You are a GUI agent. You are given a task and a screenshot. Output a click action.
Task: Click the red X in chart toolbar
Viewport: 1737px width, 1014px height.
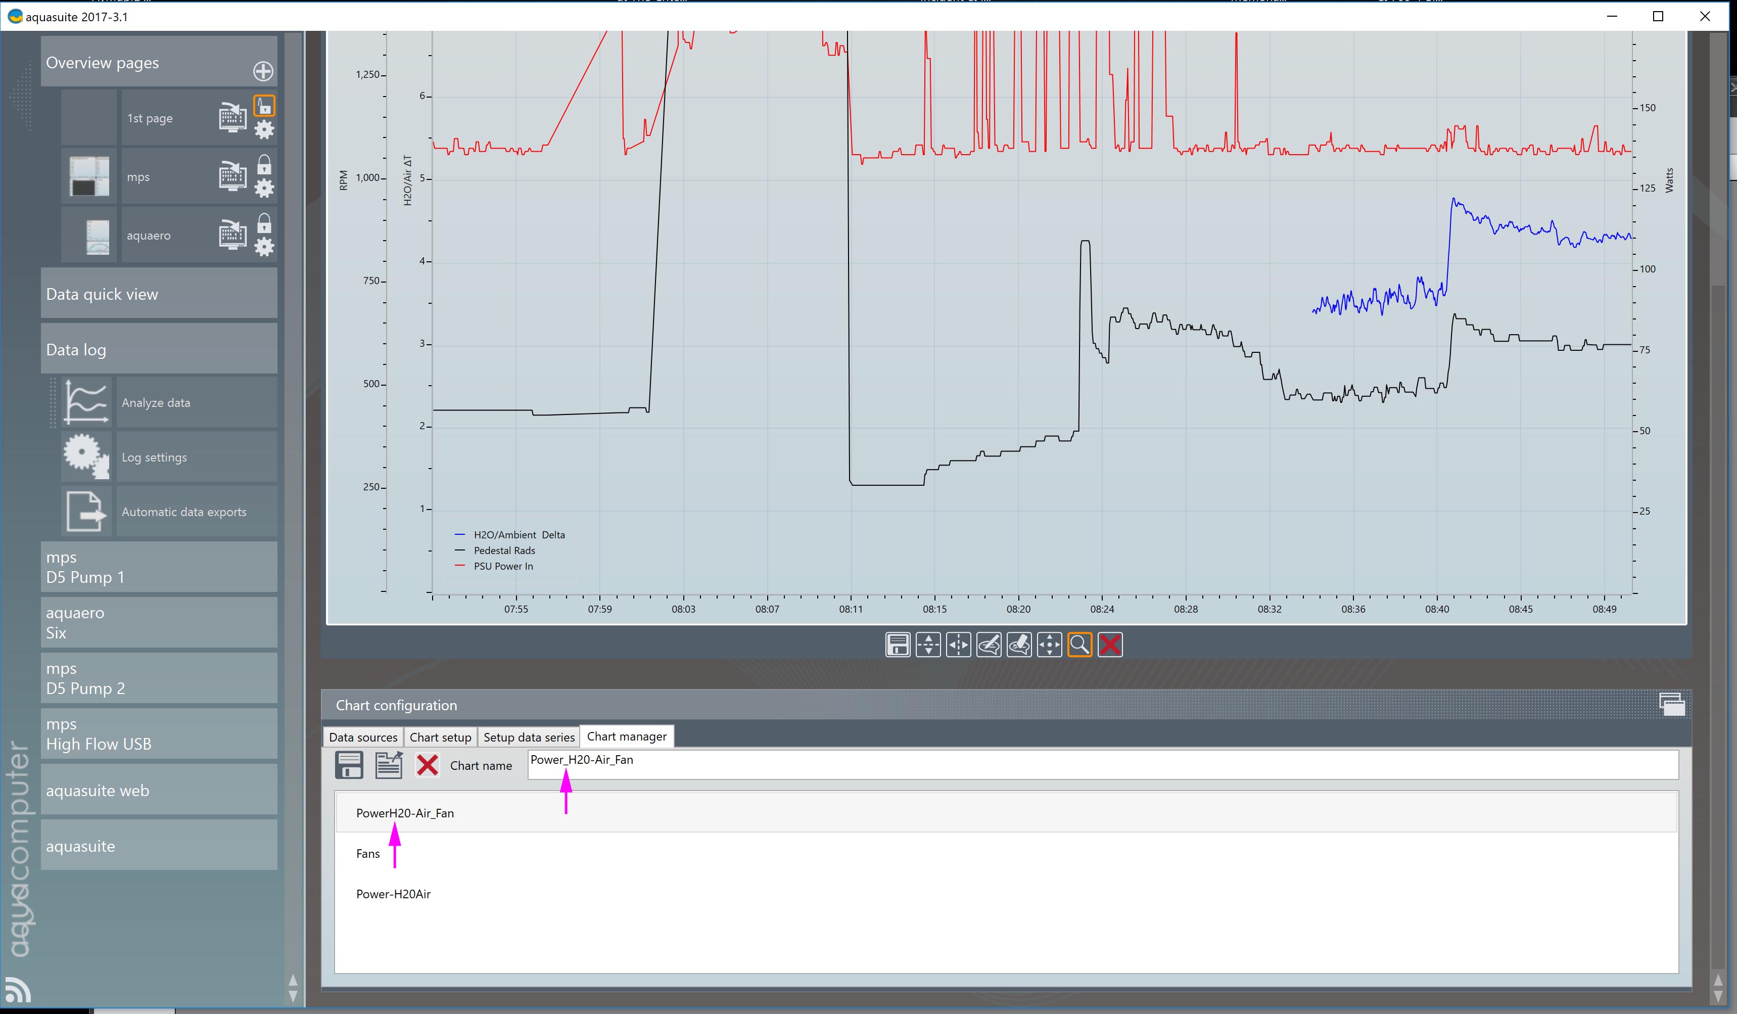click(x=1110, y=645)
